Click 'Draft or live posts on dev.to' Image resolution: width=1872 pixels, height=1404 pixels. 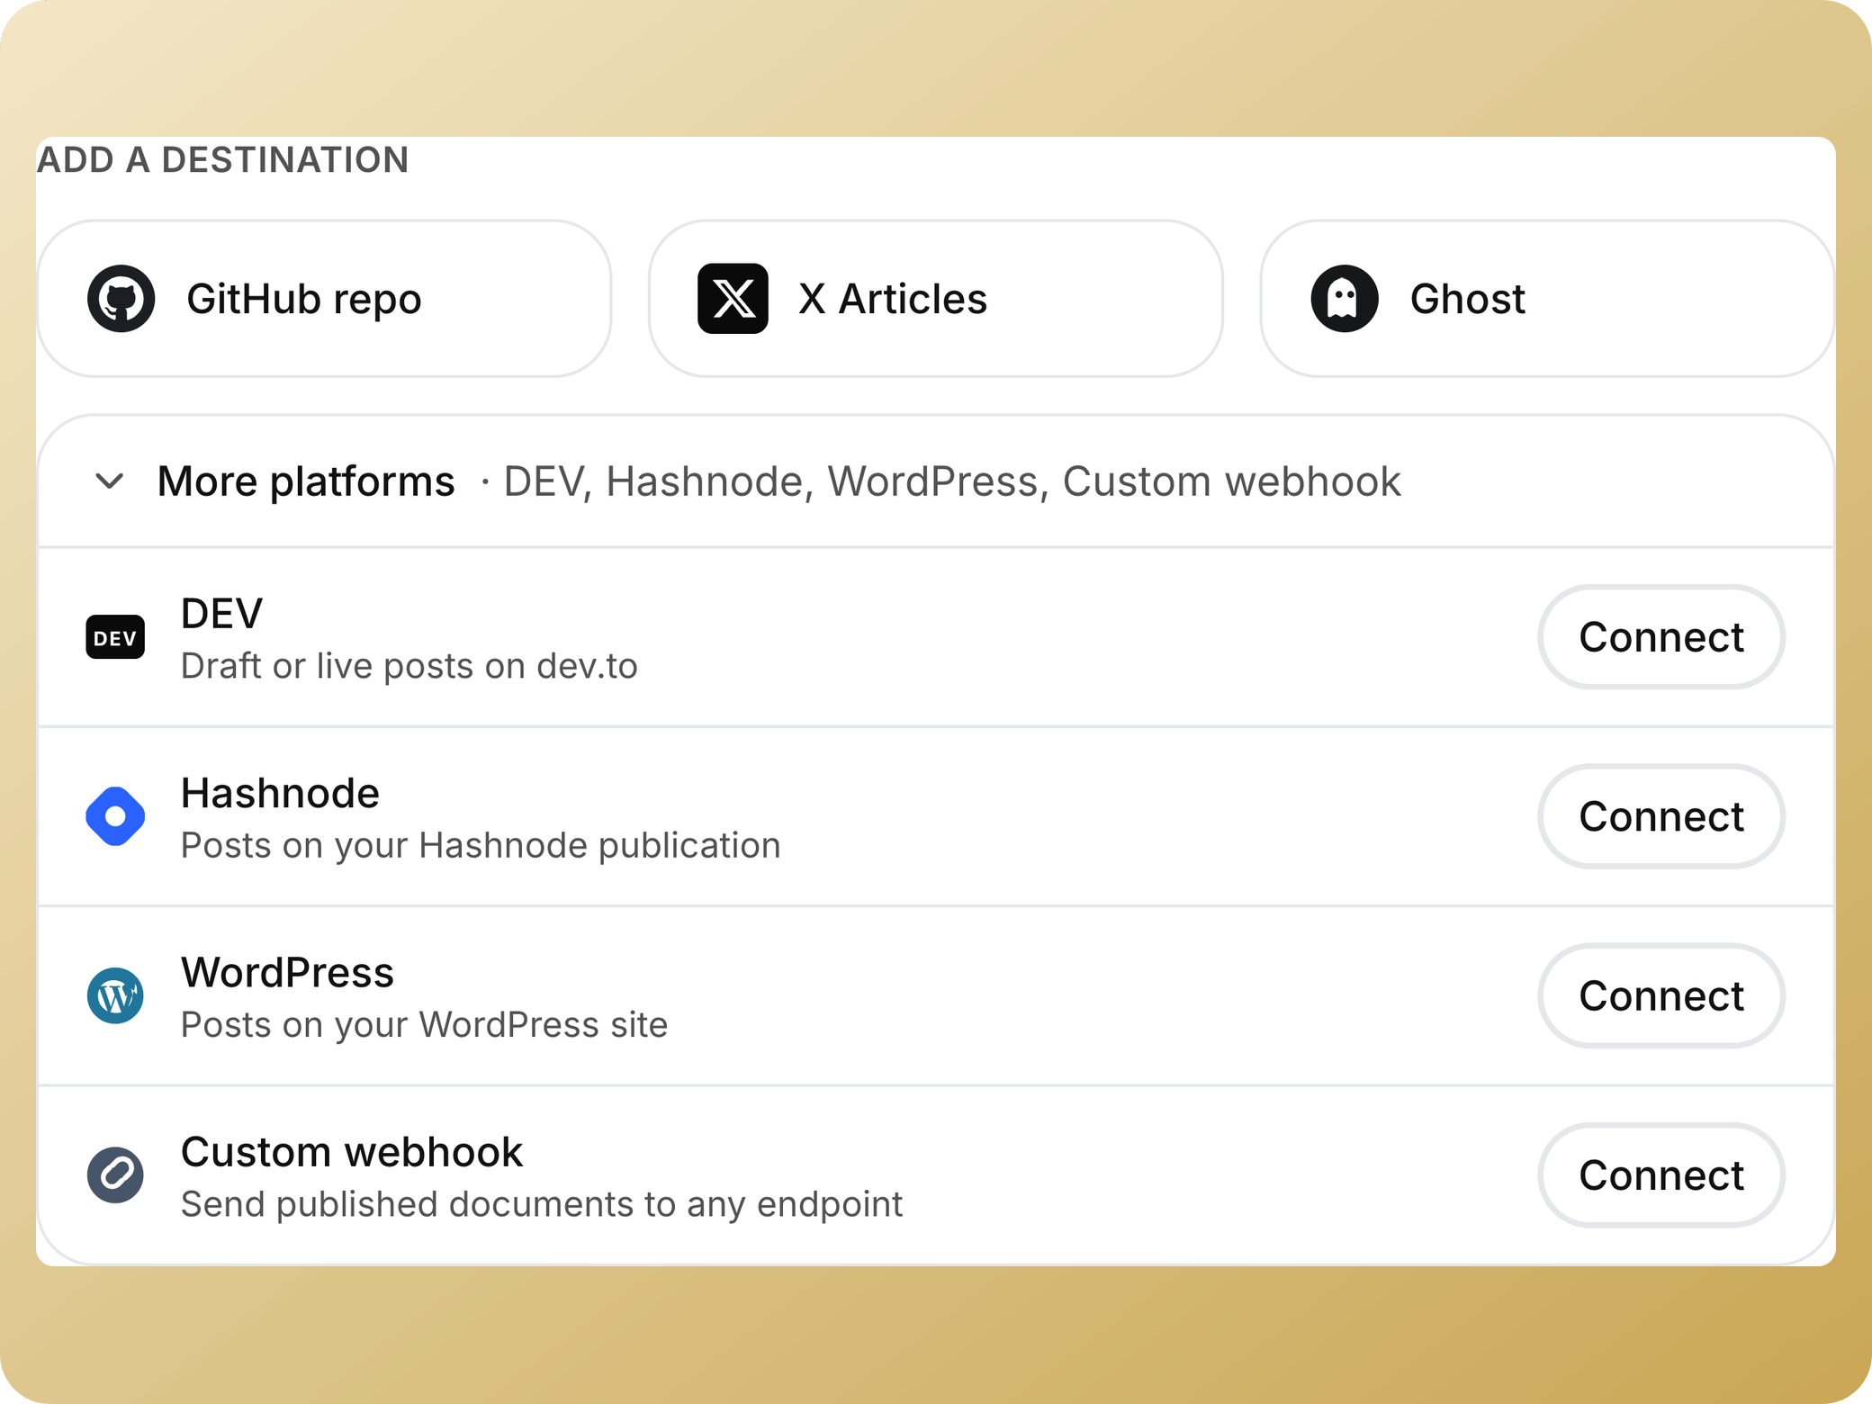coord(409,666)
